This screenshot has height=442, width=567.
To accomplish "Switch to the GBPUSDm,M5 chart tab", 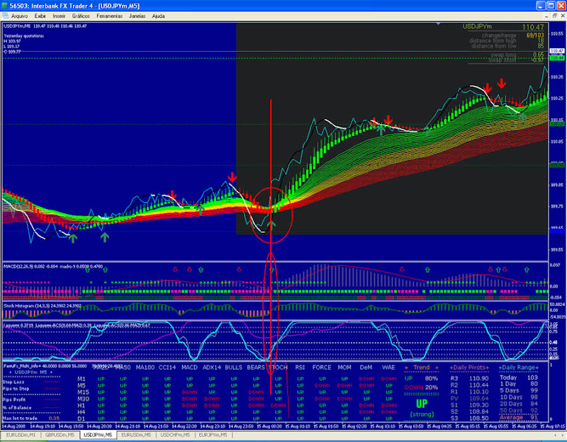I will tap(60, 435).
